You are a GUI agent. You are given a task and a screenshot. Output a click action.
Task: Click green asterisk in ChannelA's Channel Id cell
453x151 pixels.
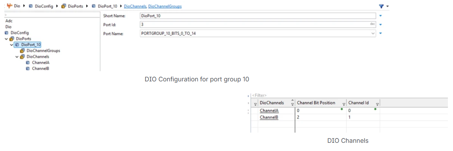[375, 109]
